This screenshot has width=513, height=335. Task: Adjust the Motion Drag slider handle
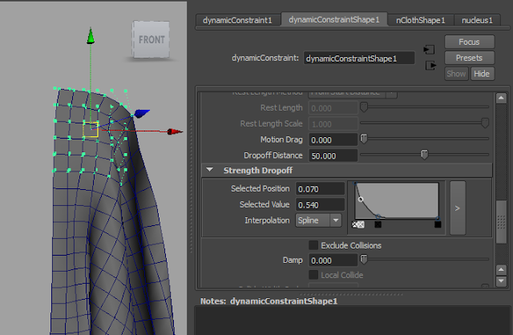coord(363,139)
